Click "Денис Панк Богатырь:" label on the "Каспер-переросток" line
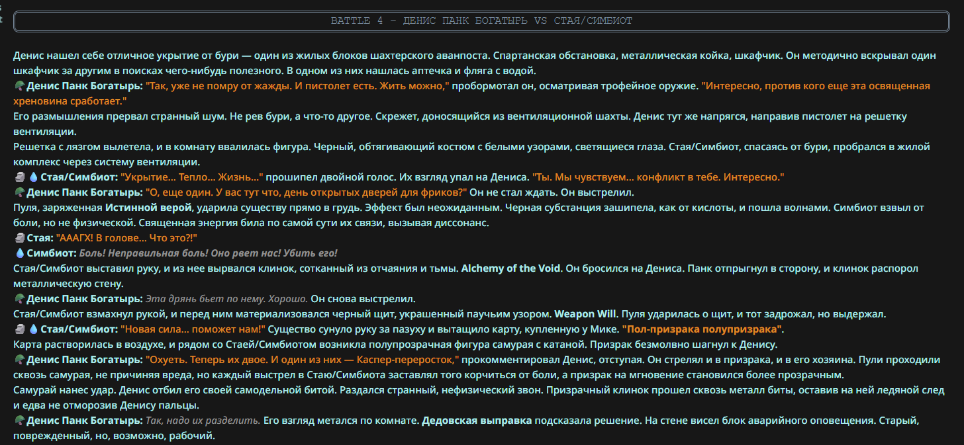964x445 pixels. 85,360
